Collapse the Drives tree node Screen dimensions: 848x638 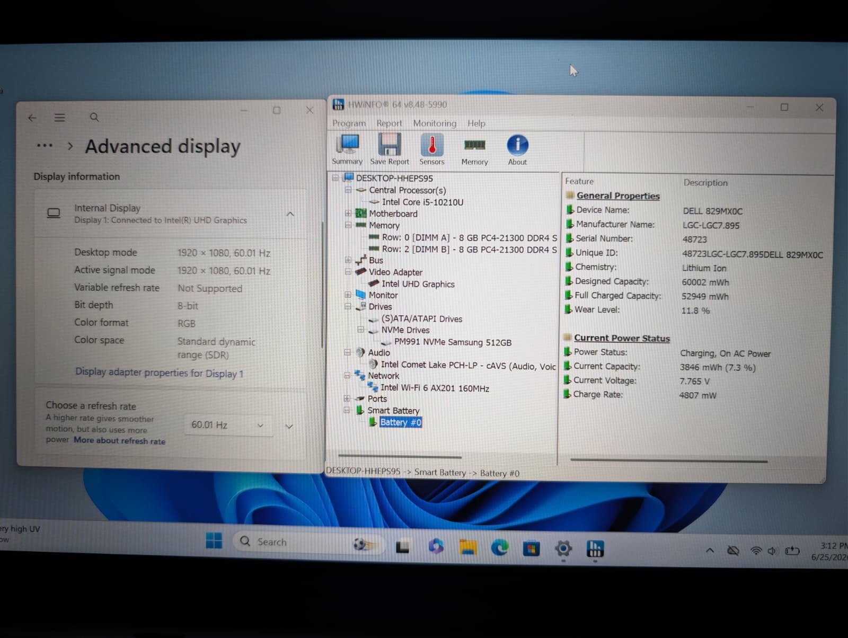348,306
